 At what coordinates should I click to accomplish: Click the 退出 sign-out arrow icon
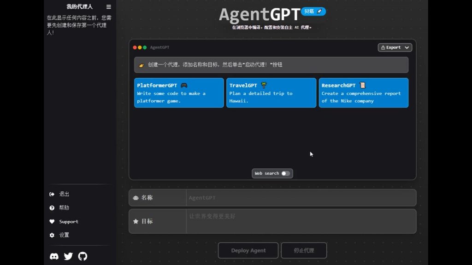(52, 194)
